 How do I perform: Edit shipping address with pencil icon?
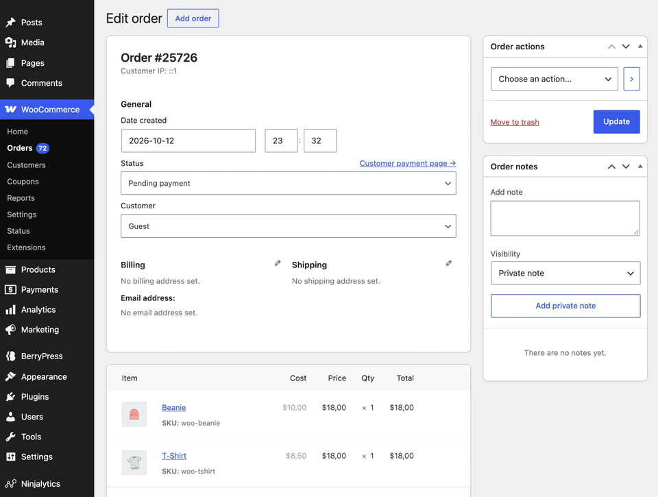(x=448, y=263)
